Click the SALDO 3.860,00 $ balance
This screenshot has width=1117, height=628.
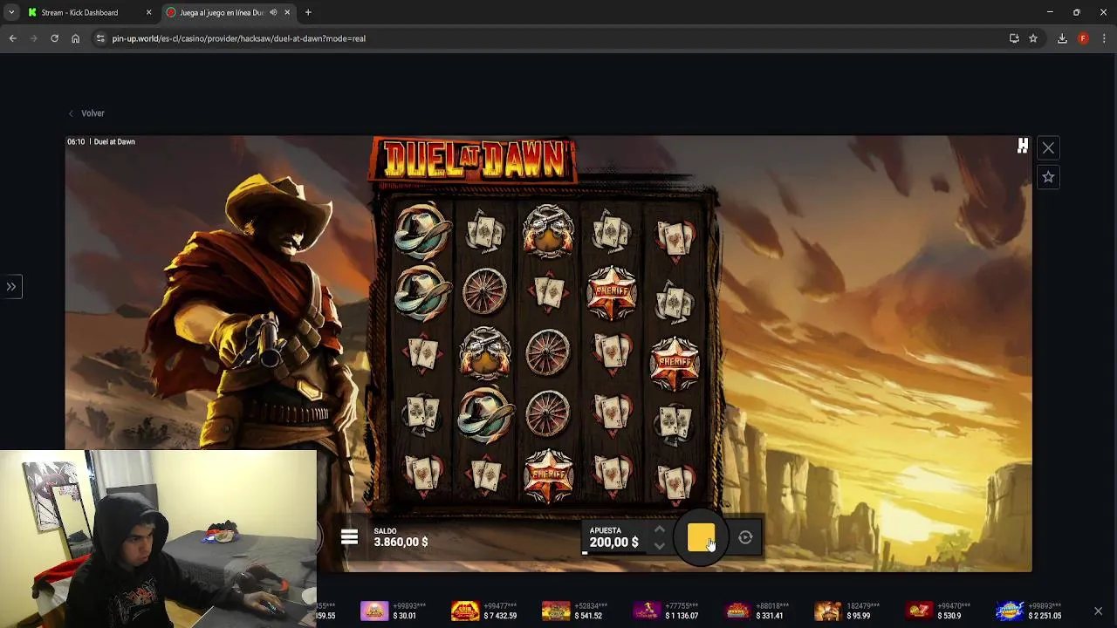tap(401, 537)
